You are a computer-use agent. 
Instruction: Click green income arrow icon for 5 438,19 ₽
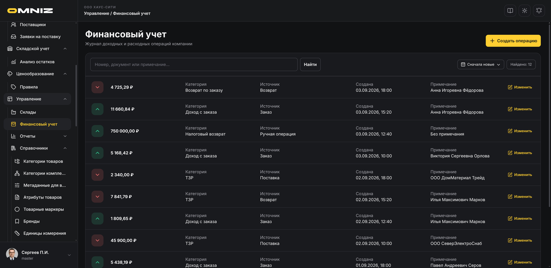click(98, 262)
